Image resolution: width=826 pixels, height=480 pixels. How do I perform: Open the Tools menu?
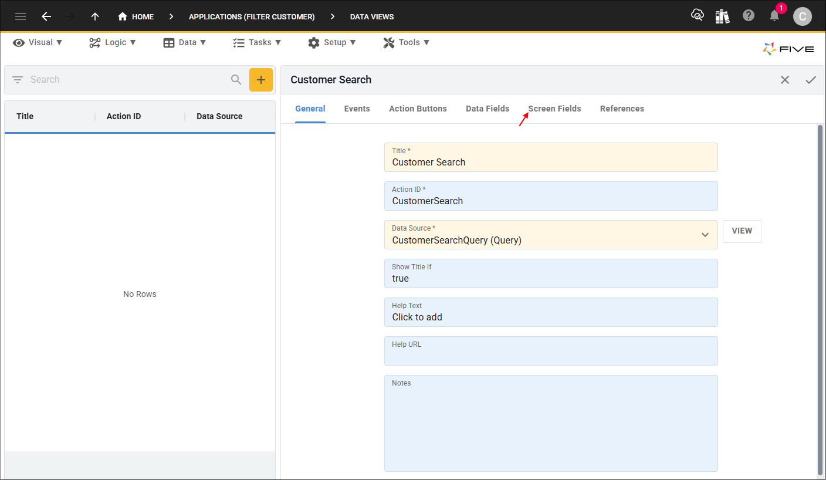[x=406, y=42]
